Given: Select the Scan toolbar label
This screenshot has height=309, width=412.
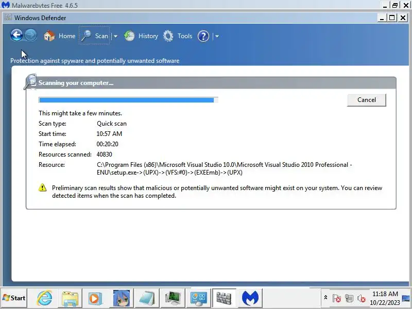Looking at the screenshot, I should (x=101, y=36).
